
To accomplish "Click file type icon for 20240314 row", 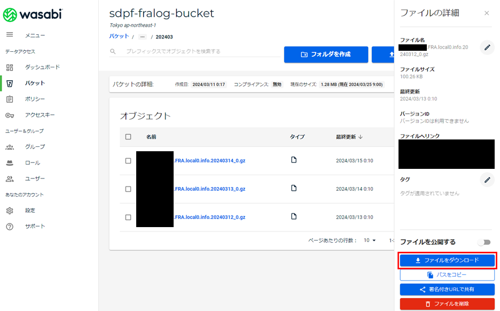I will (294, 160).
